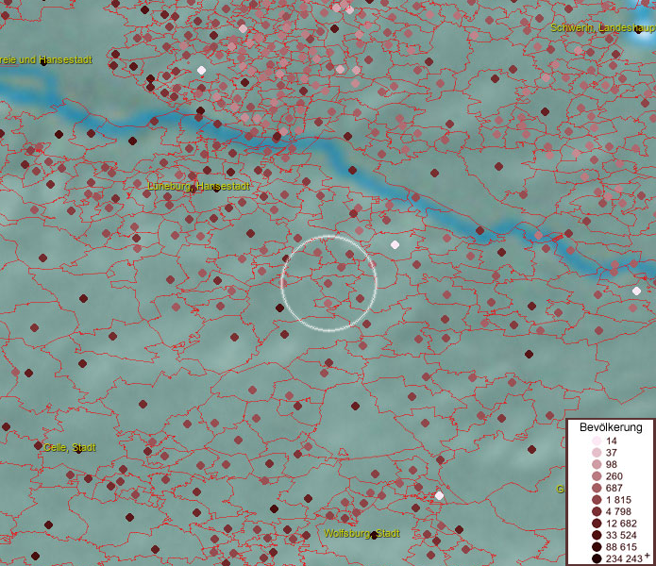This screenshot has width=656, height=566.
Task: Click the legend value "33 524"
Action: [x=621, y=535]
